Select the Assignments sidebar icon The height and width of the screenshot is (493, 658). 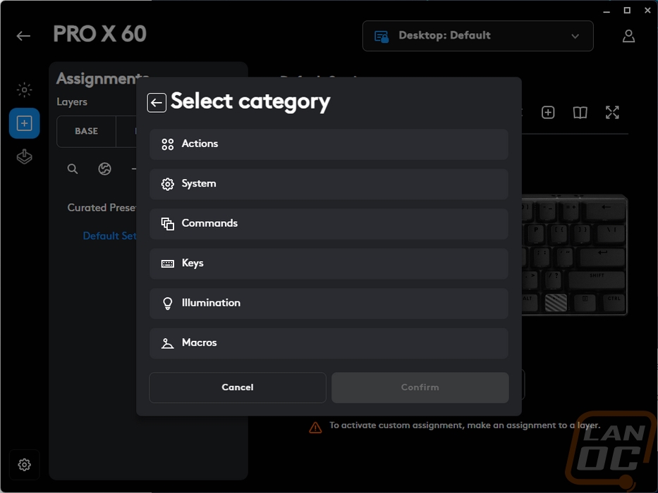pyautogui.click(x=25, y=123)
